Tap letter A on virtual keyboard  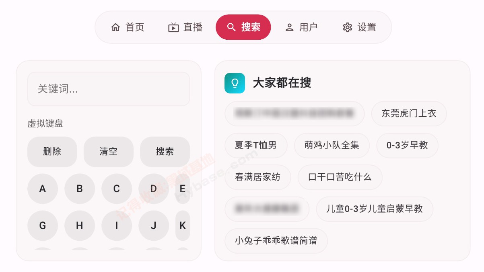pyautogui.click(x=43, y=189)
